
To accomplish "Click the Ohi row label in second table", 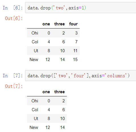I will pos(35,101).
